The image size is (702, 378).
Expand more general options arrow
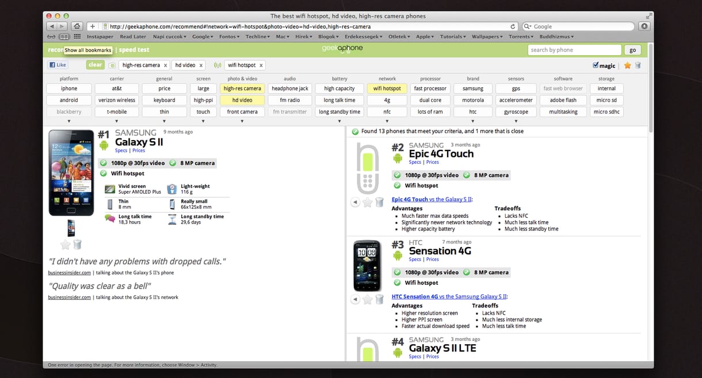[x=165, y=121]
